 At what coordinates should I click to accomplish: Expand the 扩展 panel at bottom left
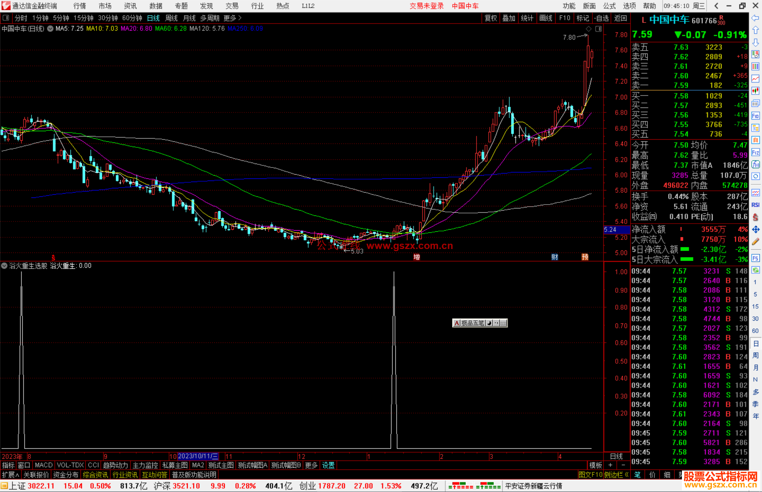tap(11, 475)
